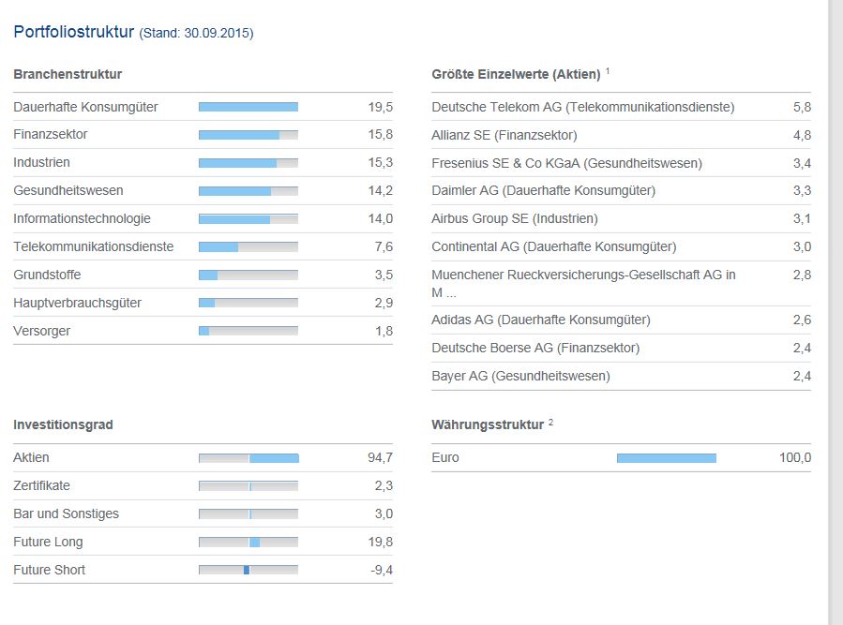Click the Branchenstruktur section heading
This screenshot has height=625, width=843.
click(68, 74)
